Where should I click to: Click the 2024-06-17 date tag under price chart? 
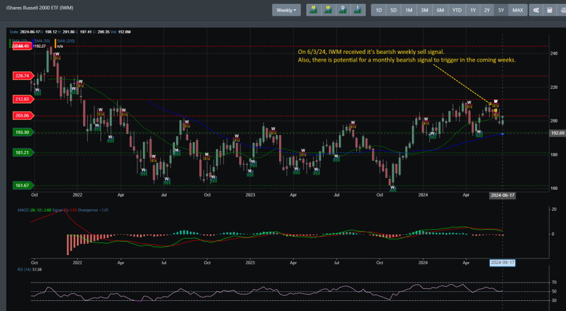[502, 195]
